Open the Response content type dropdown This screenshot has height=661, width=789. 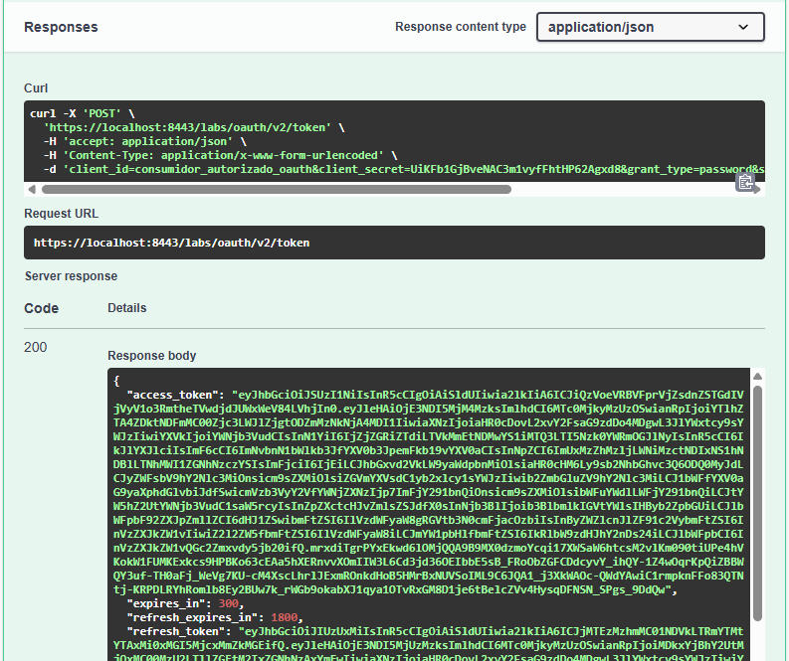[x=650, y=27]
